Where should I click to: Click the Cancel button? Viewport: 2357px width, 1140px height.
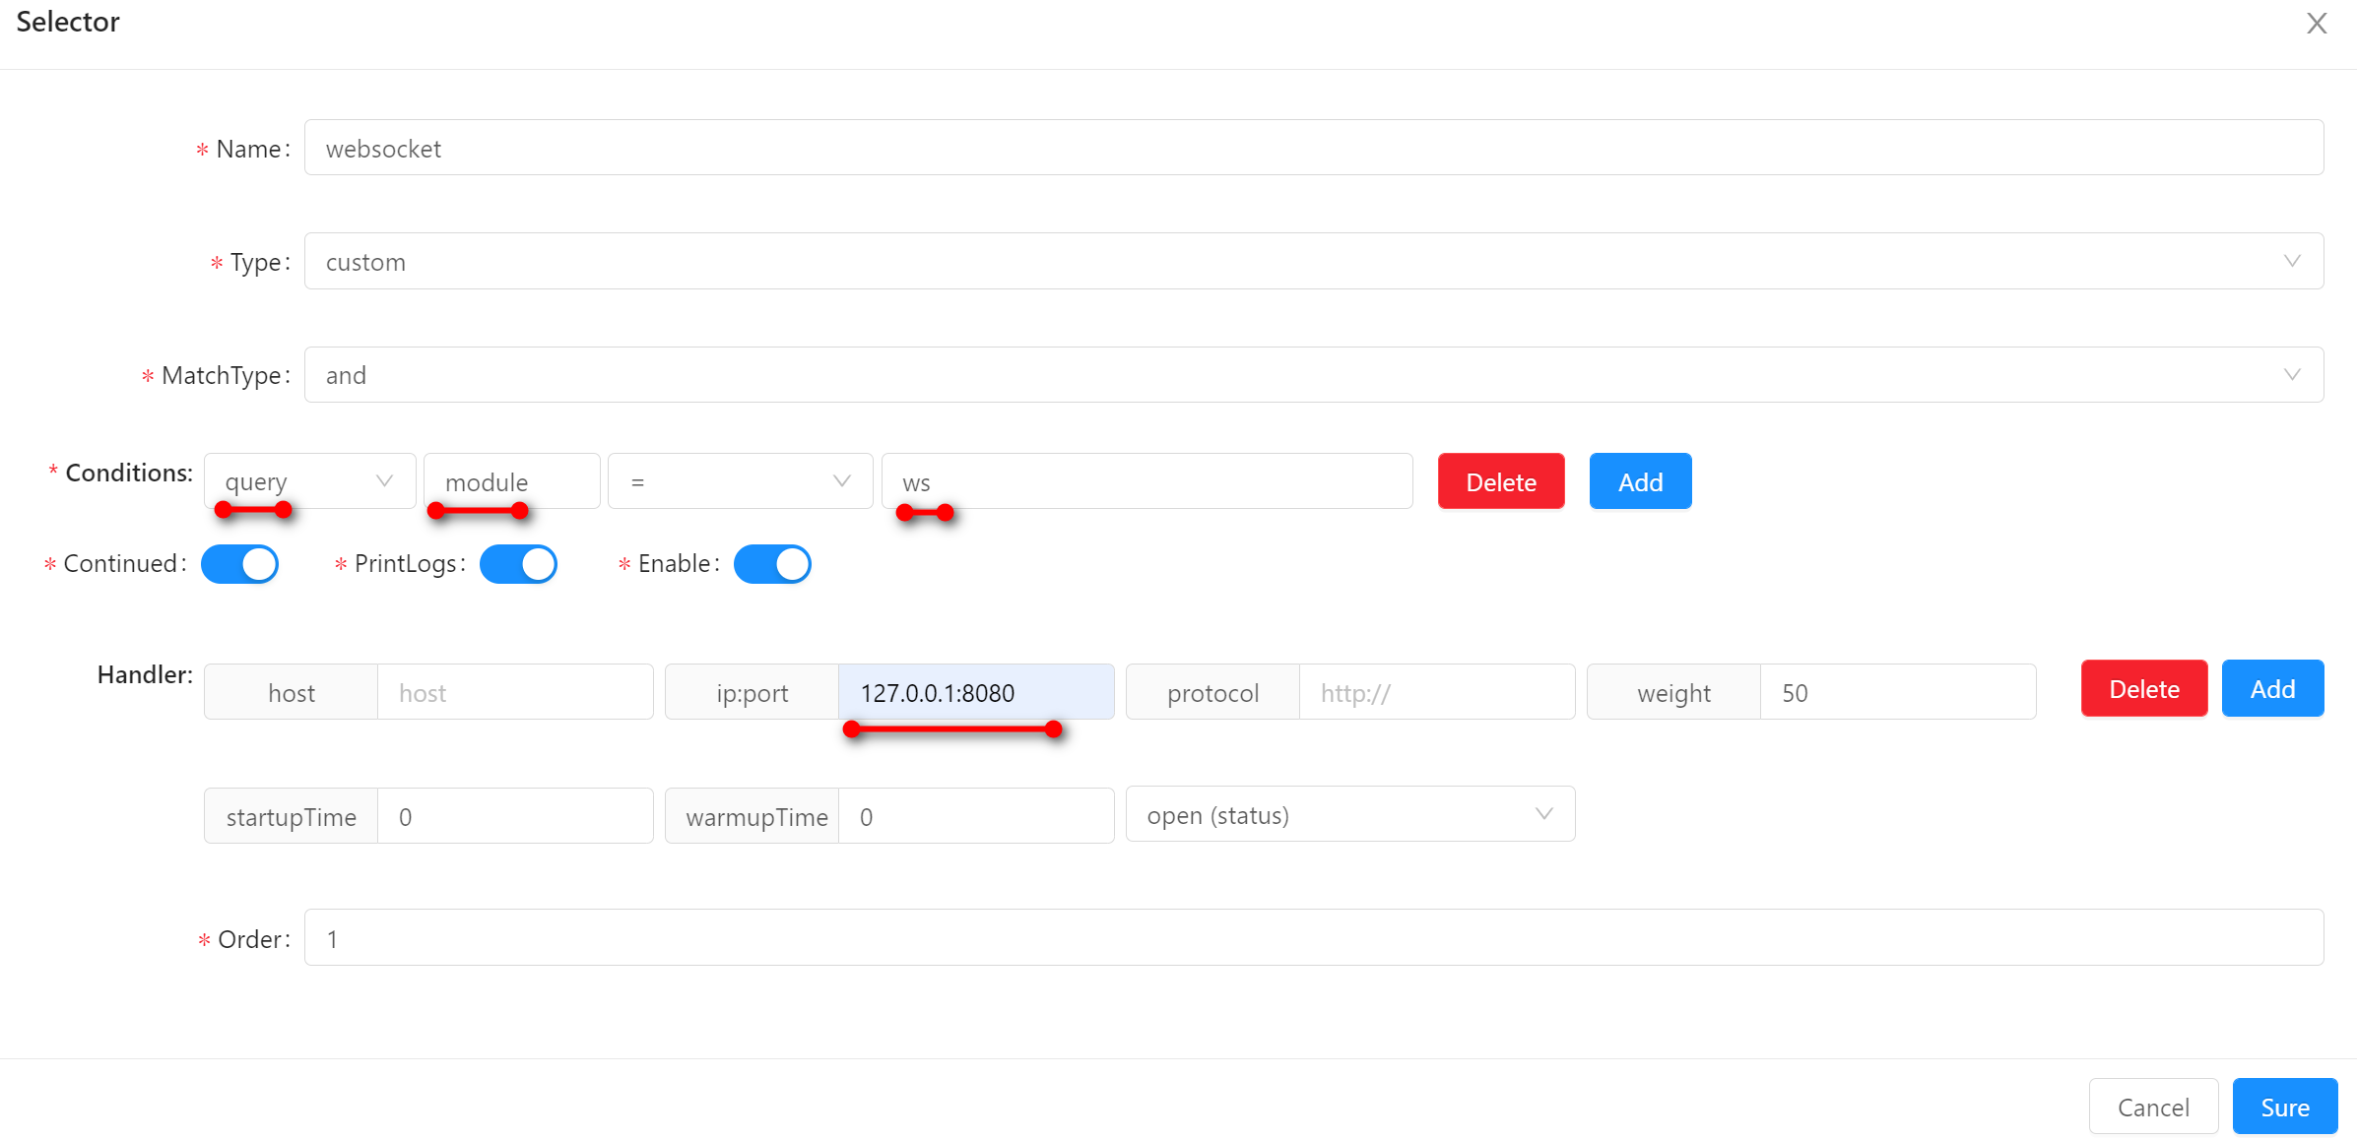point(2153,1108)
